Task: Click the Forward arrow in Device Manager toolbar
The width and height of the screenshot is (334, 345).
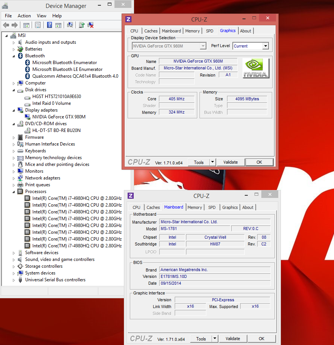Action: click(x=15, y=25)
